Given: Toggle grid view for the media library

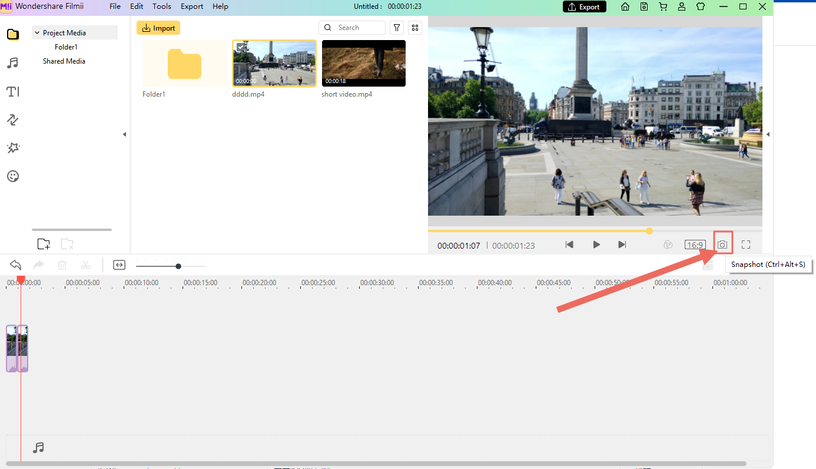Looking at the screenshot, I should tap(415, 28).
